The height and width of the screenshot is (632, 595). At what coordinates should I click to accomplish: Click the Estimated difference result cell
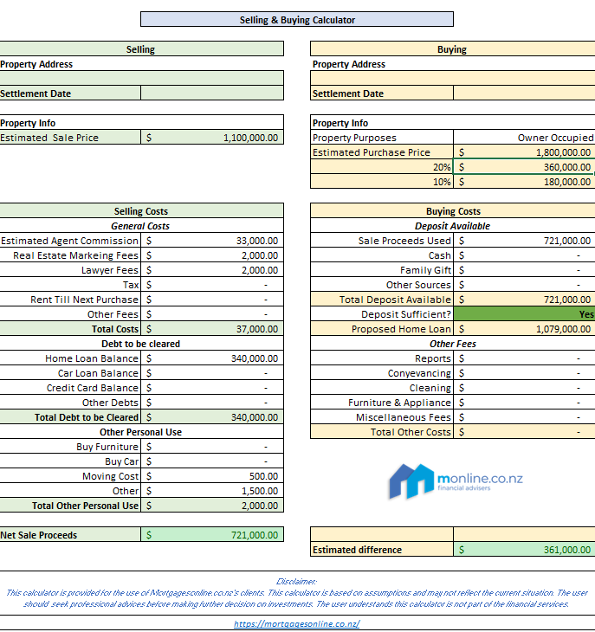[x=523, y=550]
